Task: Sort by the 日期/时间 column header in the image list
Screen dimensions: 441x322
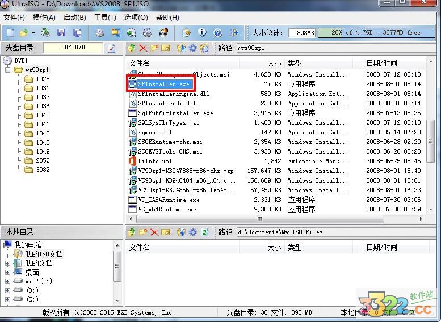Action: pos(381,63)
